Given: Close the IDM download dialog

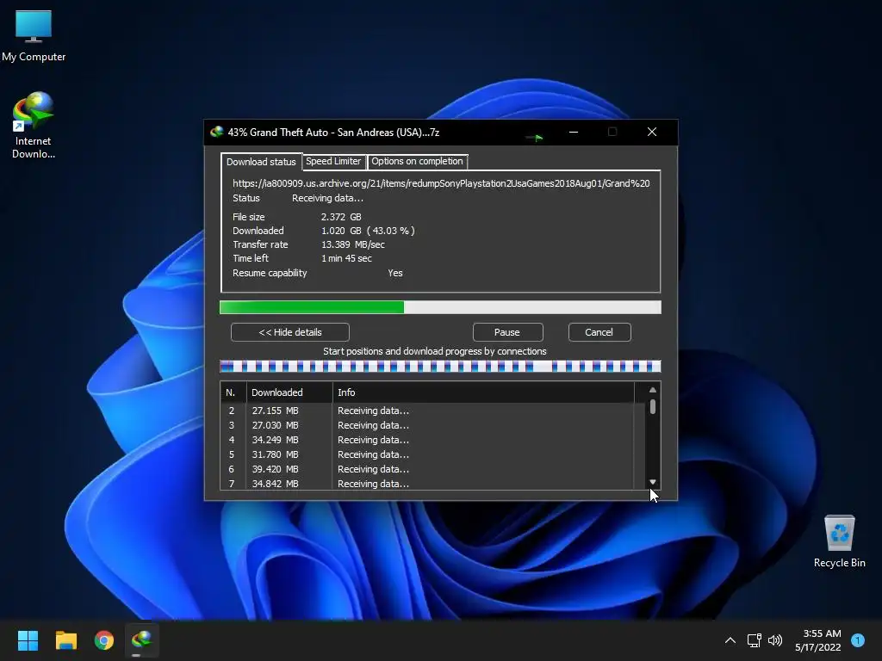Looking at the screenshot, I should [652, 132].
